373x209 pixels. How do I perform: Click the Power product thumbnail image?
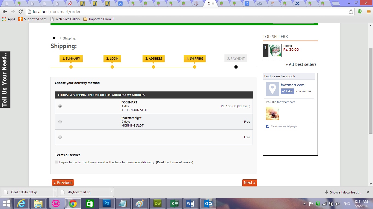coord(275,50)
